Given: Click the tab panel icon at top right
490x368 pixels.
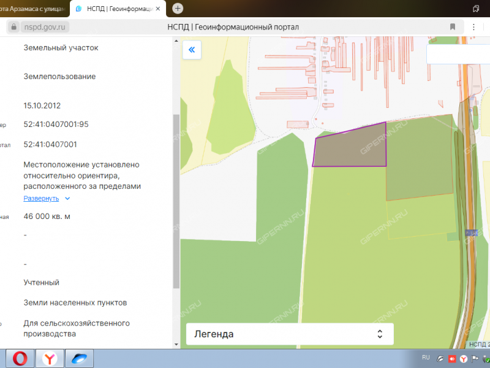Looking at the screenshot, I should point(476,9).
